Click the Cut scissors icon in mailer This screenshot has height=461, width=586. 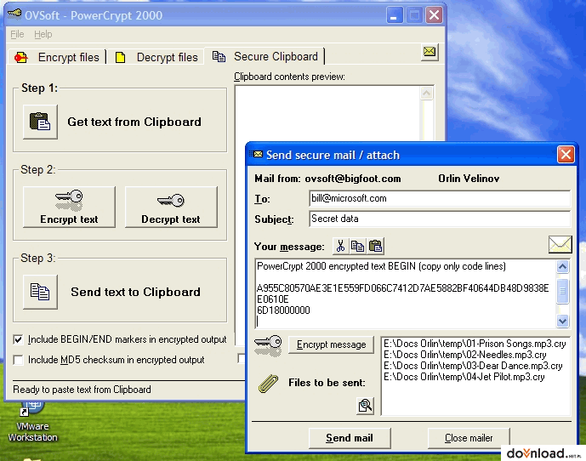click(340, 246)
